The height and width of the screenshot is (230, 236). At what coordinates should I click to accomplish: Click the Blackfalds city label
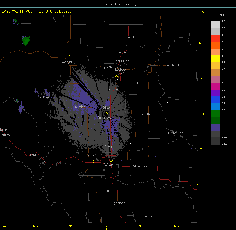pos(121,61)
